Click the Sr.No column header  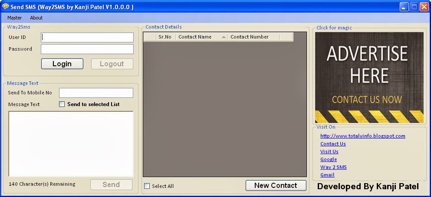click(165, 37)
